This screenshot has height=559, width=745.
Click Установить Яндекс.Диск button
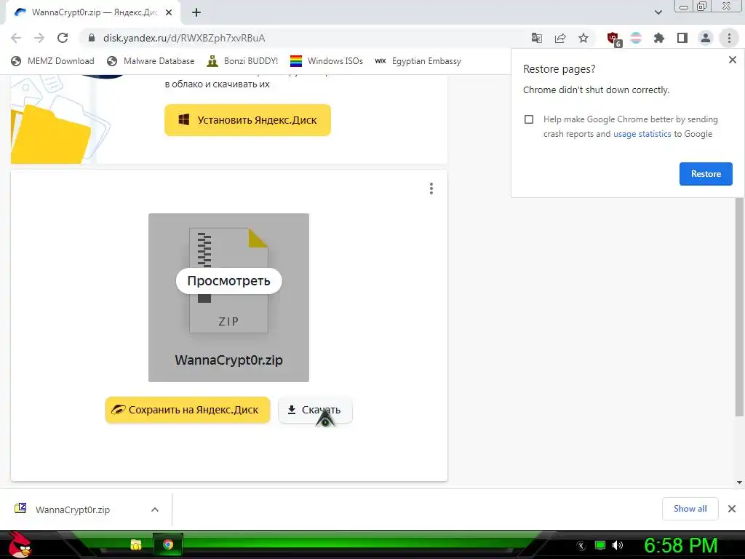pos(247,120)
